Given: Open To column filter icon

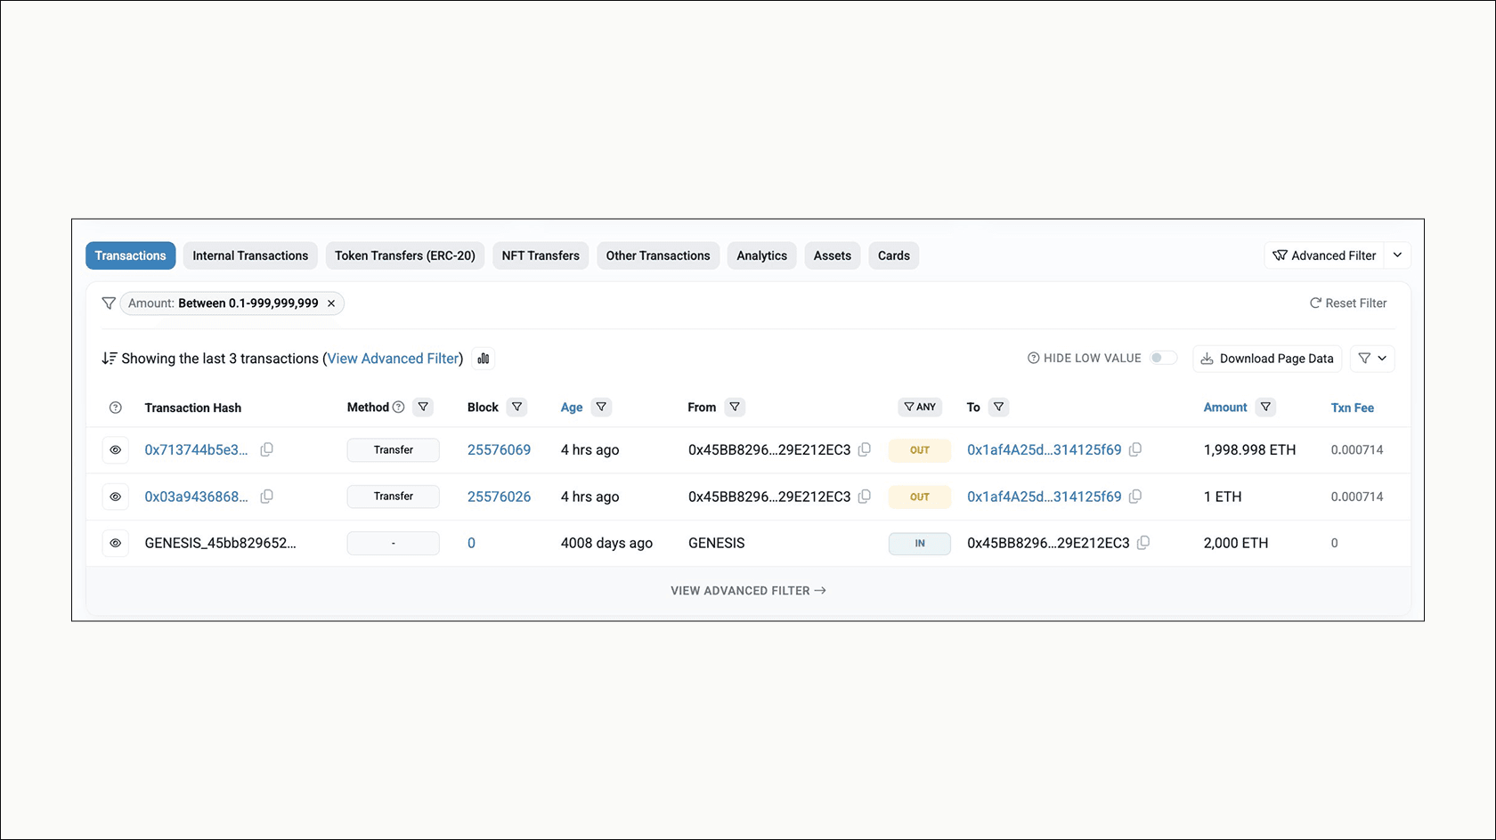Looking at the screenshot, I should click(x=998, y=407).
